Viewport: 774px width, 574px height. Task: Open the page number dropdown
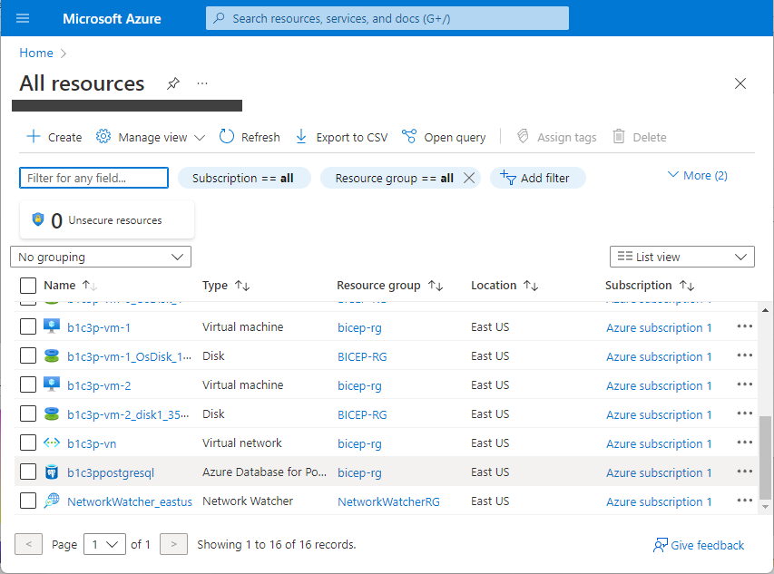(x=104, y=544)
